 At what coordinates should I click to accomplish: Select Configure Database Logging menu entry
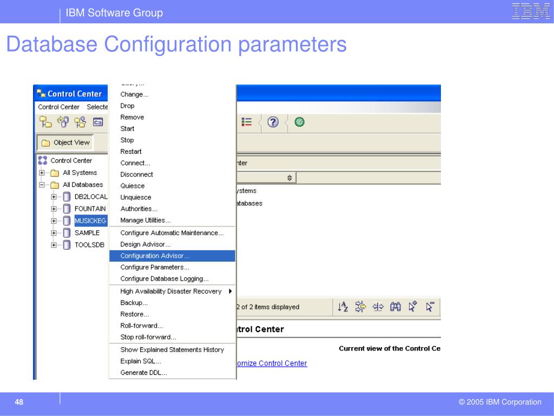tap(173, 279)
